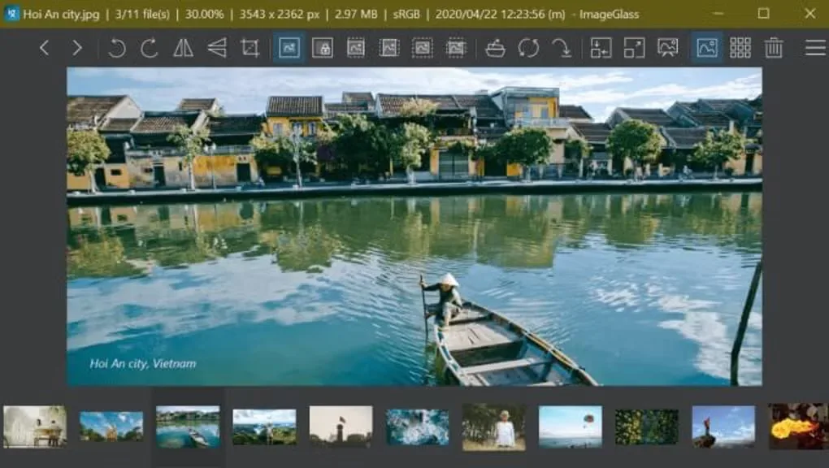Image resolution: width=829 pixels, height=468 pixels.
Task: Select thumbnail of person overlooking green hills
Action: [x=264, y=427]
